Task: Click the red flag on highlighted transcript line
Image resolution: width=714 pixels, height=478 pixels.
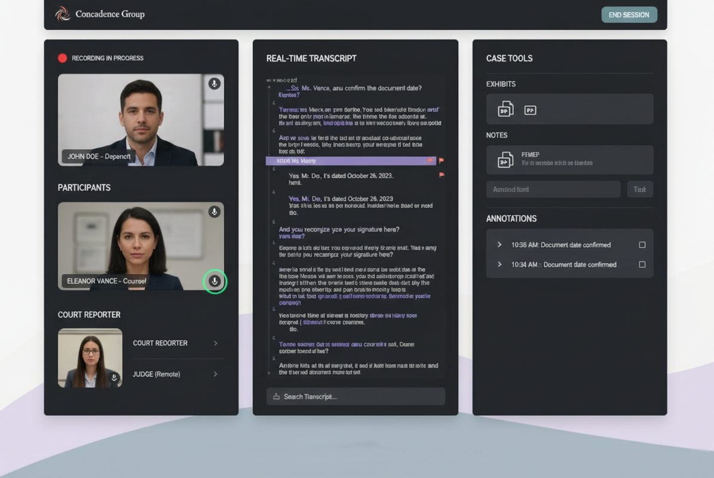Action: (x=430, y=161)
